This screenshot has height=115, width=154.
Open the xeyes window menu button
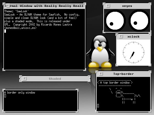[x=108, y=6]
